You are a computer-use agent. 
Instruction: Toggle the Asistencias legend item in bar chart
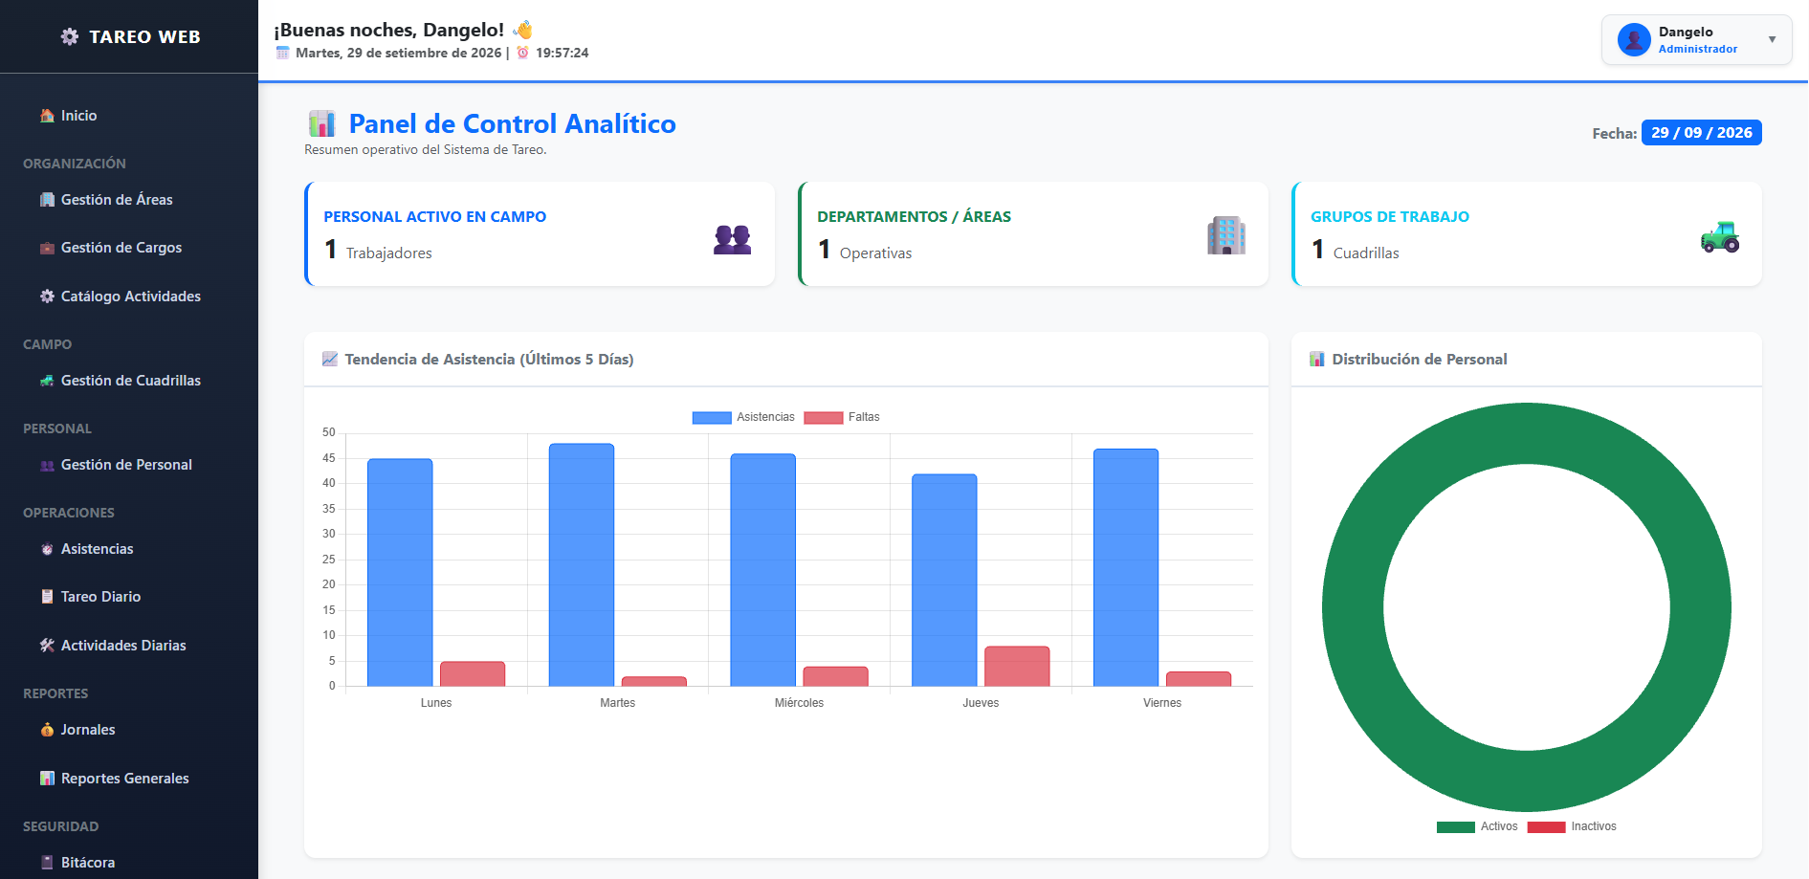coord(743,417)
